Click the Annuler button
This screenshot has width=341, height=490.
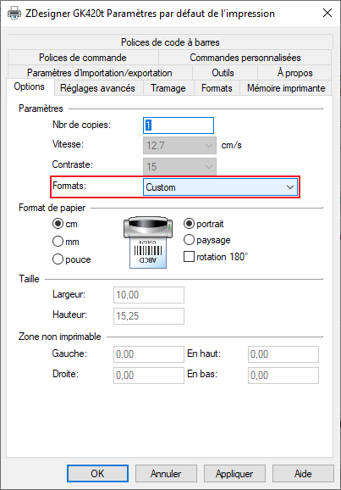click(x=166, y=474)
